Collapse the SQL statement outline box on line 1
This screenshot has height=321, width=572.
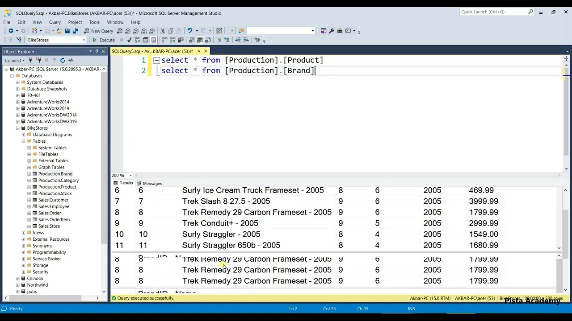coord(156,60)
